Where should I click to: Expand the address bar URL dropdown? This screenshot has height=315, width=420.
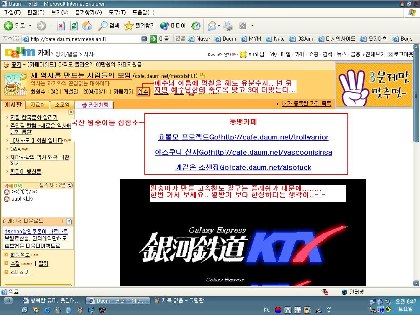coord(144,39)
